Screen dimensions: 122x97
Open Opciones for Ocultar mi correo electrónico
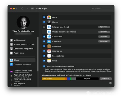[104, 32]
